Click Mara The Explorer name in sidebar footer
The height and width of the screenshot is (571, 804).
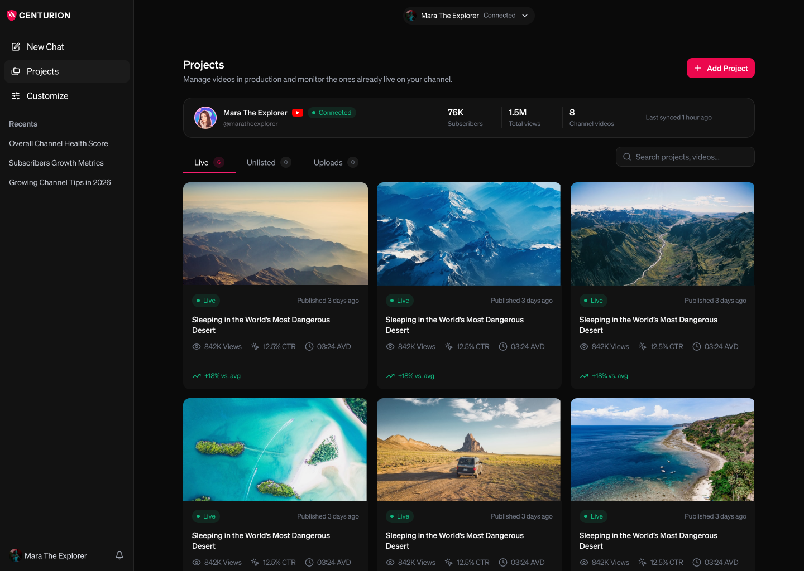pyautogui.click(x=56, y=555)
